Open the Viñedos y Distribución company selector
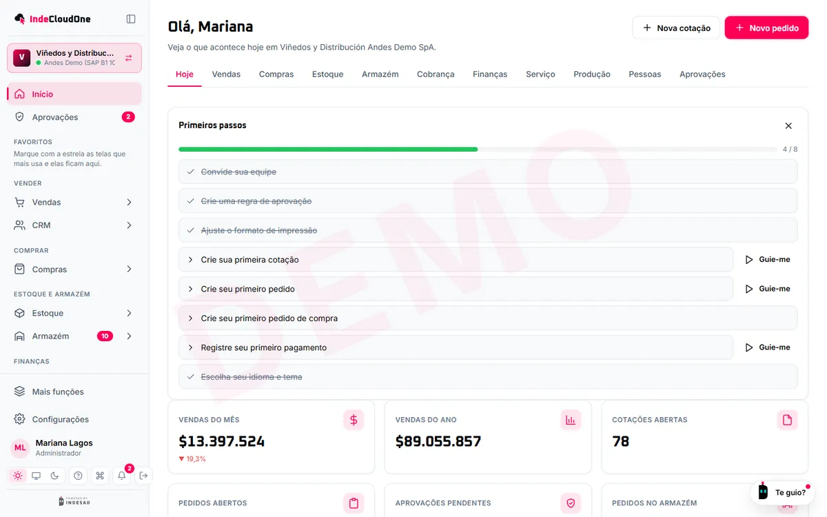This screenshot has height=517, width=827. click(x=74, y=58)
